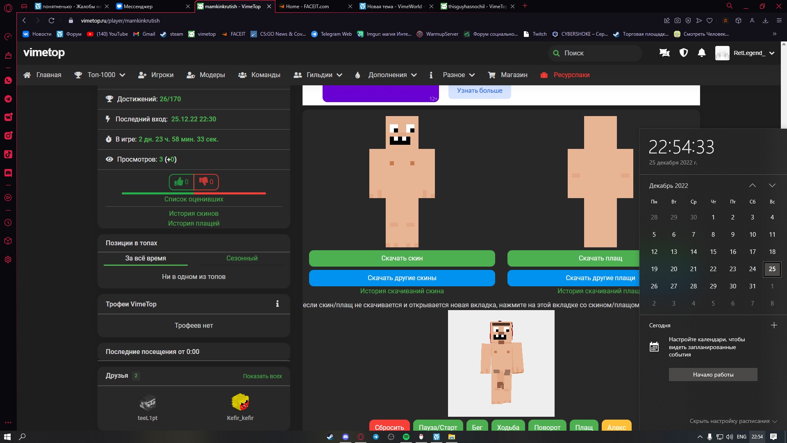Image resolution: width=787 pixels, height=443 pixels.
Task: Click the shield icon in header
Action: click(x=683, y=53)
